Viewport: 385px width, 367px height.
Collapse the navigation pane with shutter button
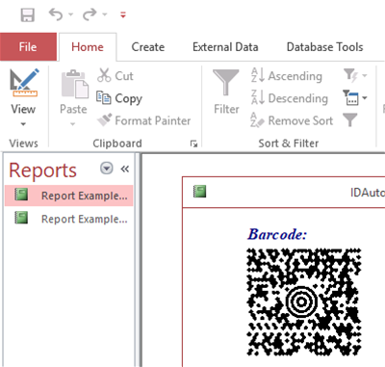[x=124, y=169]
